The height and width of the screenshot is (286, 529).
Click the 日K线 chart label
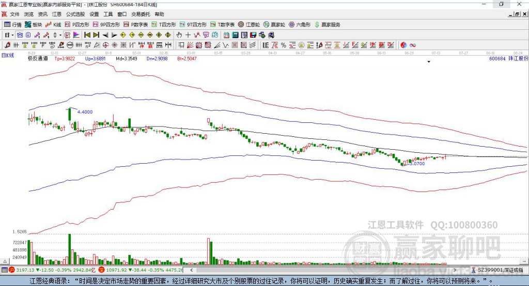click(8, 55)
